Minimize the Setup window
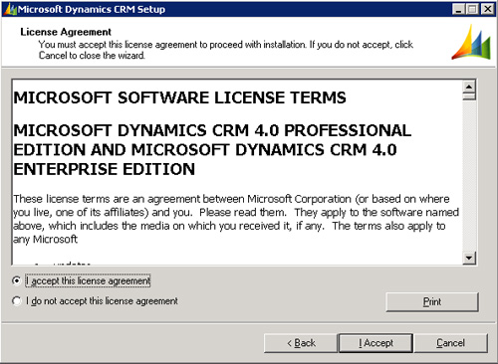The width and height of the screenshot is (498, 364). 458,9
